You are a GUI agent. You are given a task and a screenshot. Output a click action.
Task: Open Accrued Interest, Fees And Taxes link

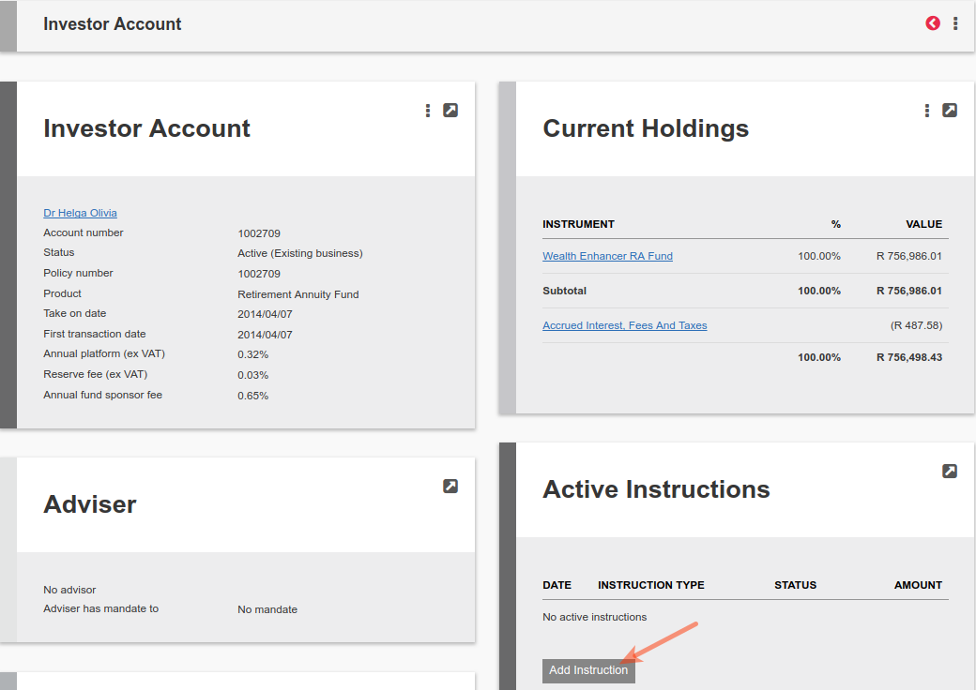point(625,325)
